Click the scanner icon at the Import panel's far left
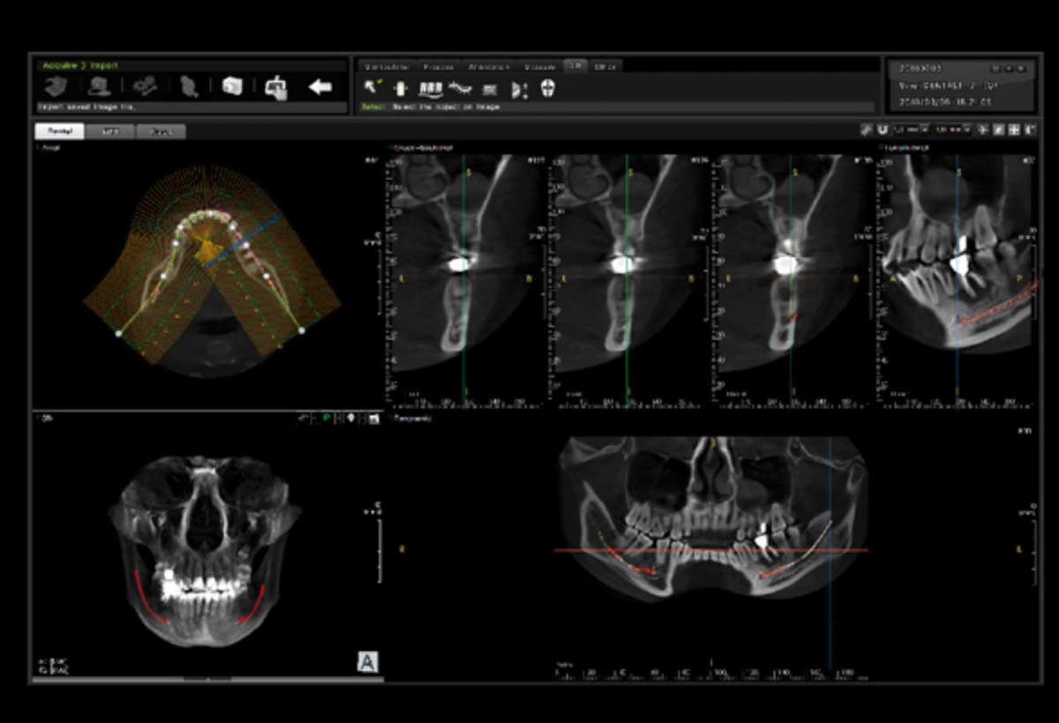Viewport: 1059px width, 723px height. (x=56, y=86)
